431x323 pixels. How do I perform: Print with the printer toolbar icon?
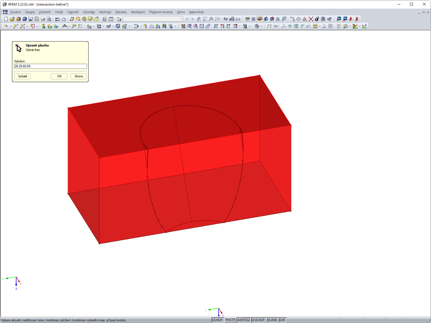tap(43, 19)
